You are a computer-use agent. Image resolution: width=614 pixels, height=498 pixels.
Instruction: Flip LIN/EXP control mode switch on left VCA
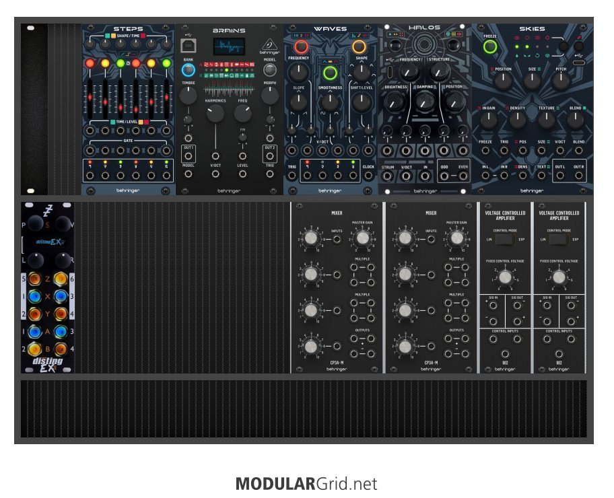pos(505,240)
